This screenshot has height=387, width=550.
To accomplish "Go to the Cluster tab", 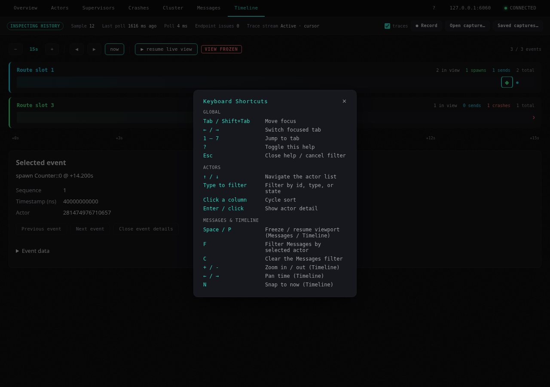I will [173, 8].
